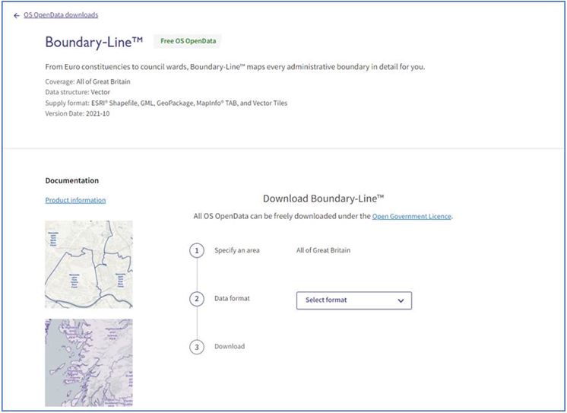This screenshot has height=413, width=567.
Task: Click the product description sentence about Euro constituencies
Action: (x=235, y=67)
